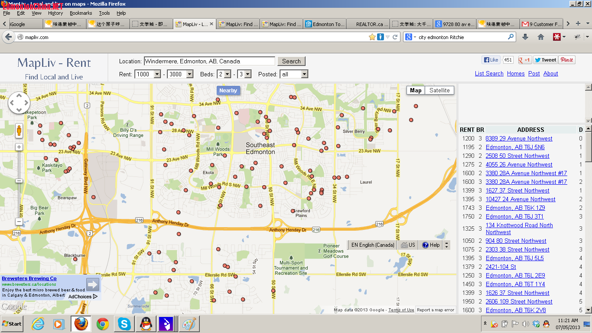Open Skype from the taskbar

point(124,324)
